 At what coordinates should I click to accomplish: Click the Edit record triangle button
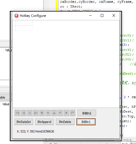(54, 113)
